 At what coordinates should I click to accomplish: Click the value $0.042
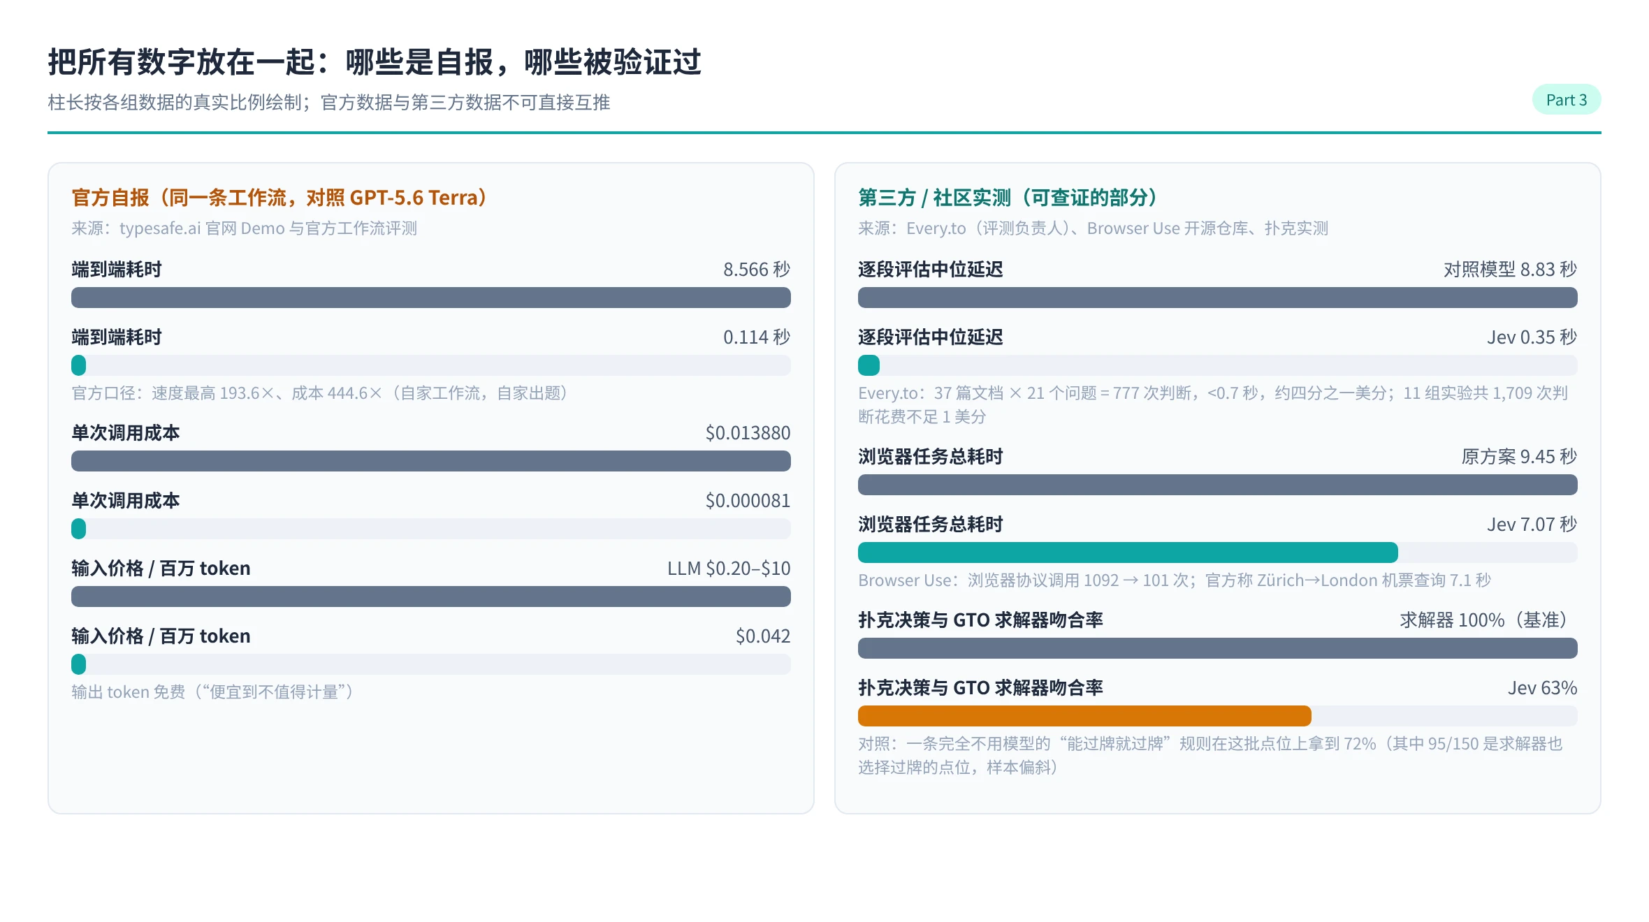tap(763, 636)
